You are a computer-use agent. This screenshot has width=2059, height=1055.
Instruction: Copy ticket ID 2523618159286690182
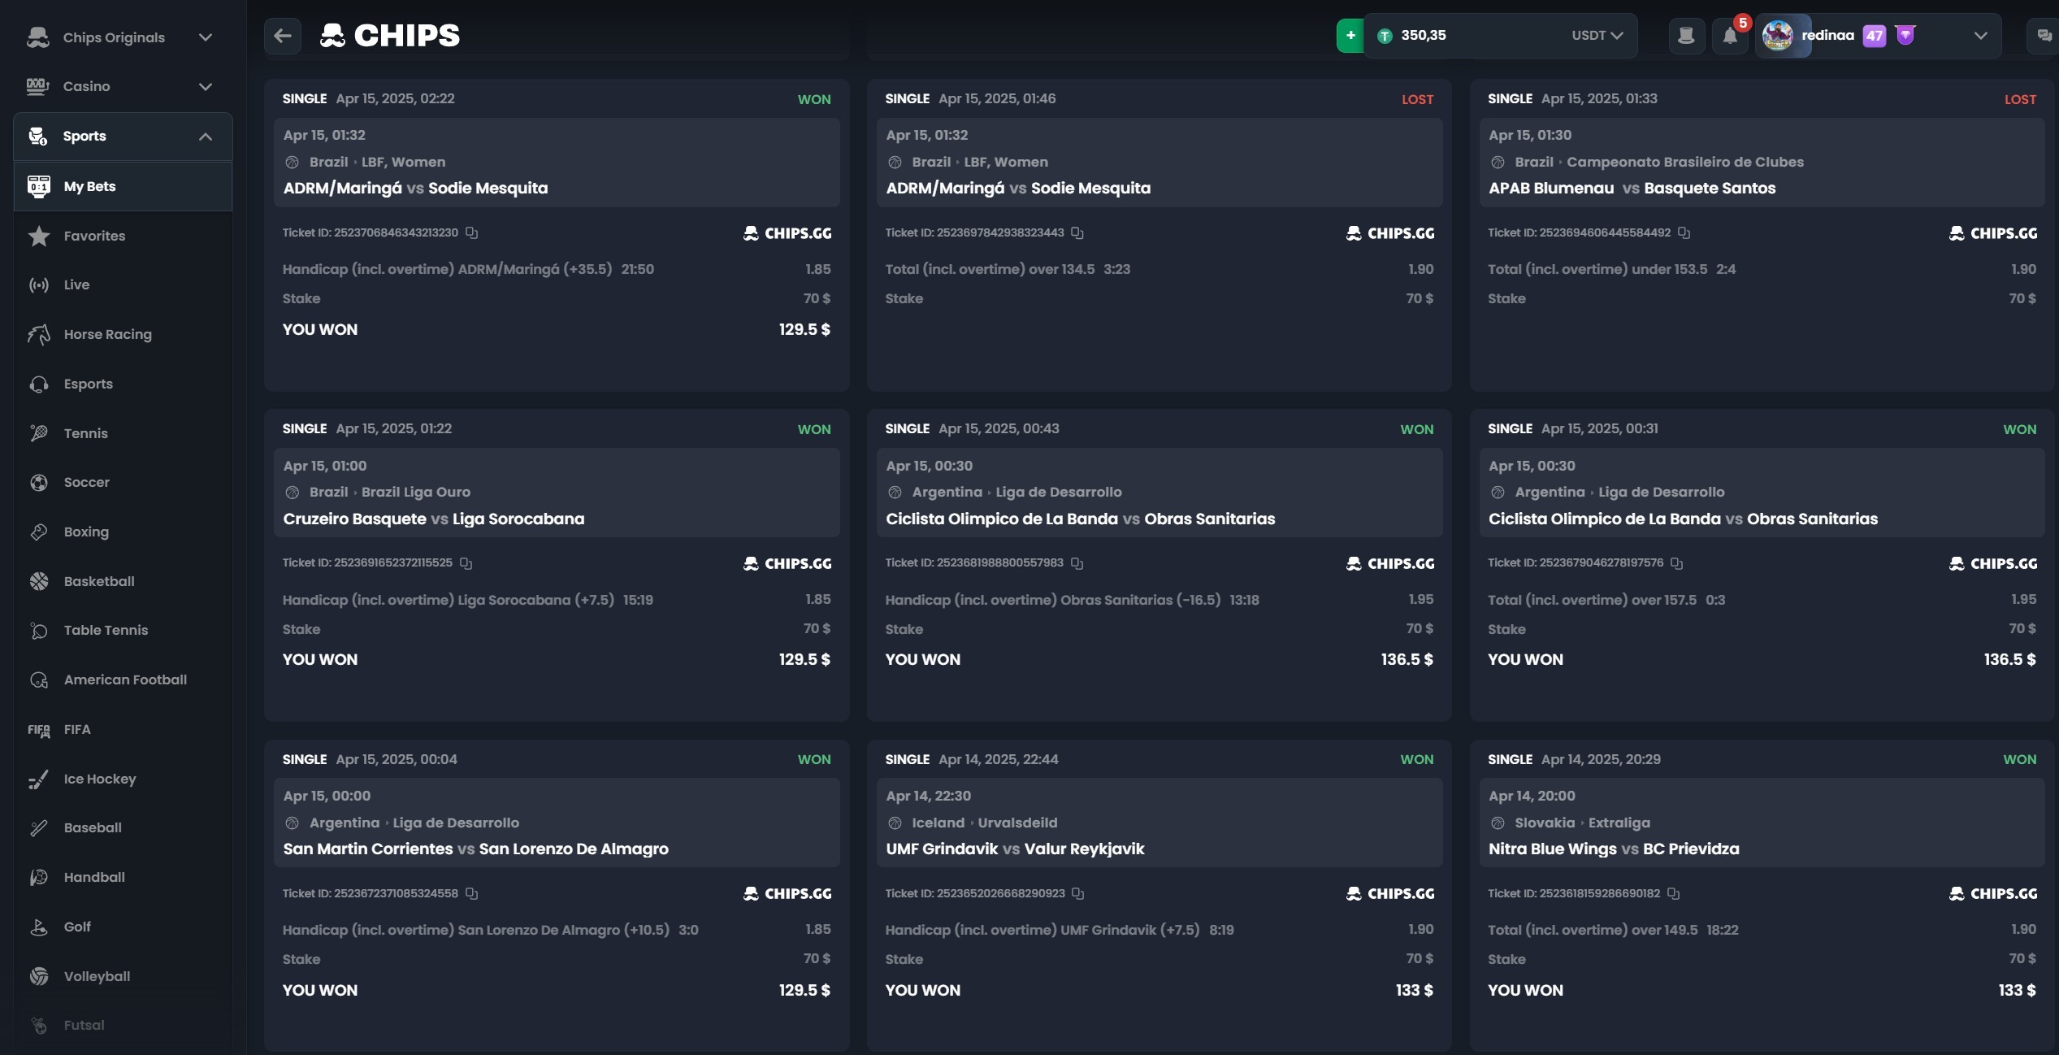pos(1674,894)
